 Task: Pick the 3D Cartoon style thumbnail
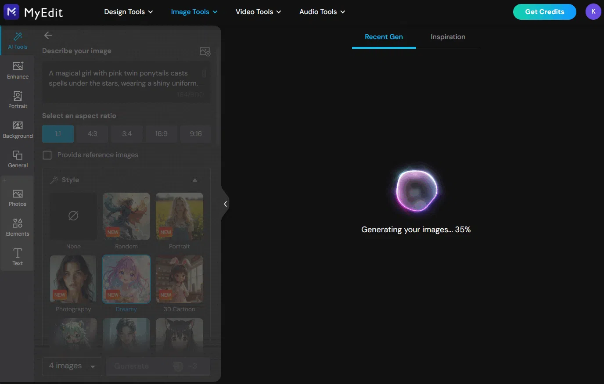click(x=180, y=279)
